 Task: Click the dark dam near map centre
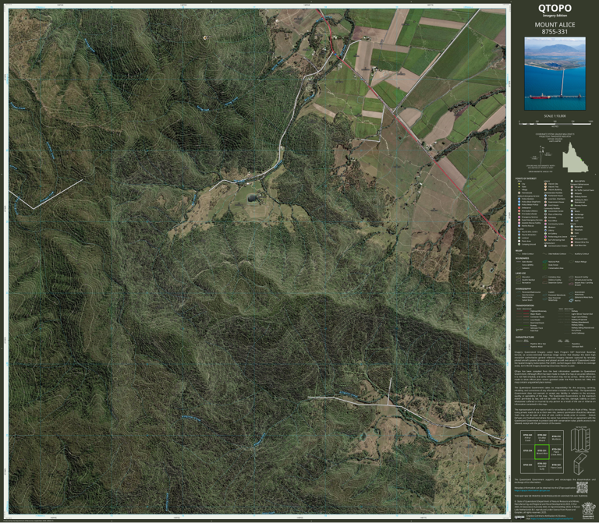252,198
